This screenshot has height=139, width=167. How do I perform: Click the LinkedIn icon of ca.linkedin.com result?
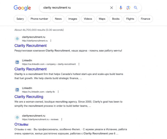pos(17,62)
